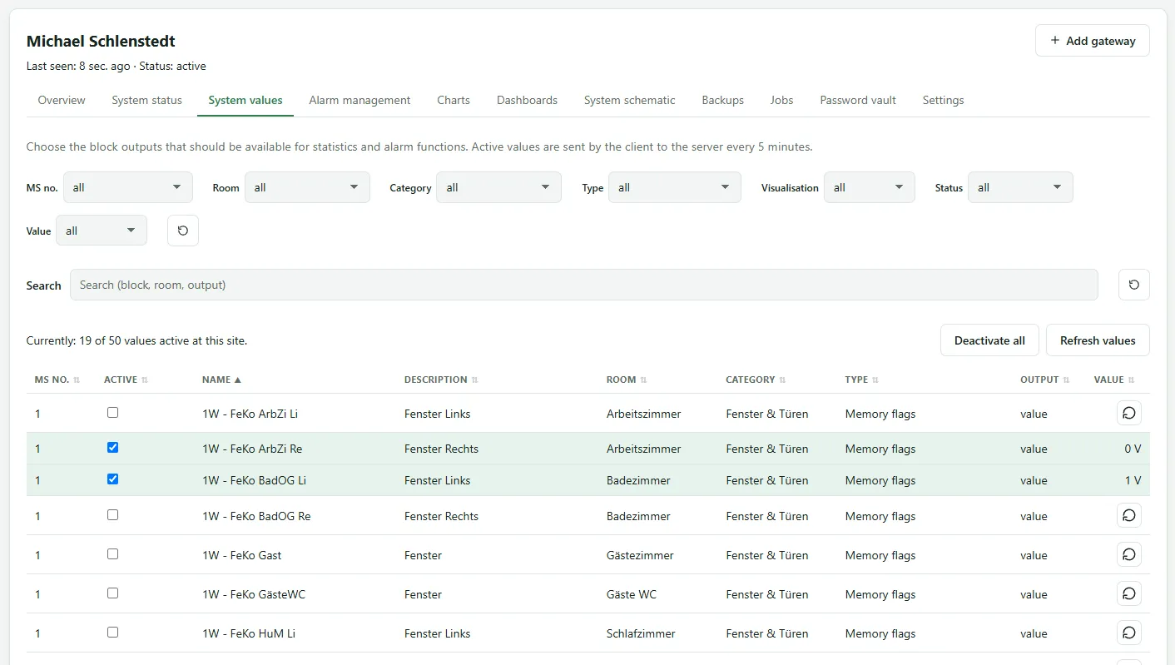1175x665 pixels.
Task: Sort the table by the VALUE column
Action: 1115,380
